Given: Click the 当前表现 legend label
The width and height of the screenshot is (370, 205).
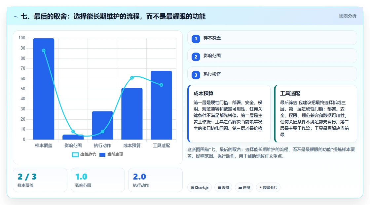Looking at the screenshot, I should [115, 154].
